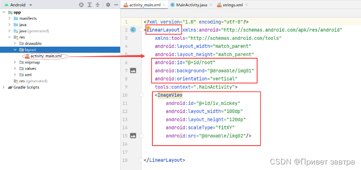Toggle the fold end marker on line 18
Viewport: 361px width, 170px height.
pos(141,160)
